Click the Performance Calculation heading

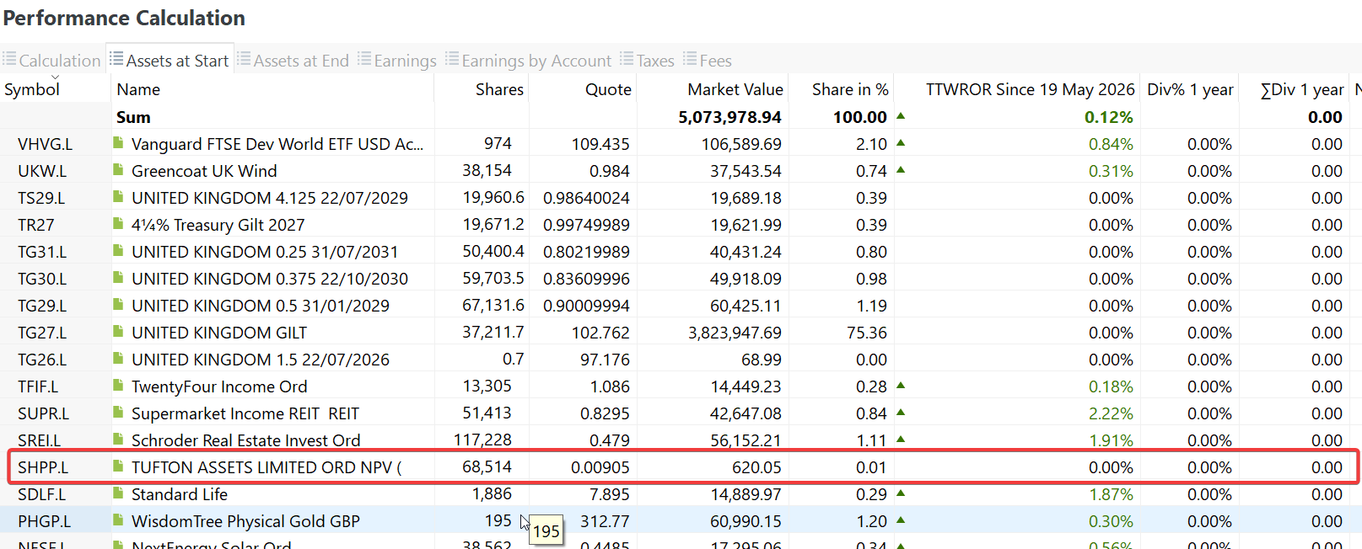point(125,18)
